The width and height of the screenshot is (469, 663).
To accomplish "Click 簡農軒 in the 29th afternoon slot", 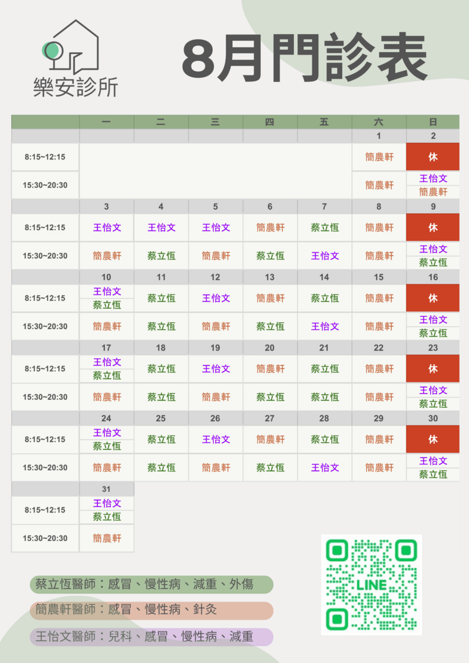I will 379,467.
